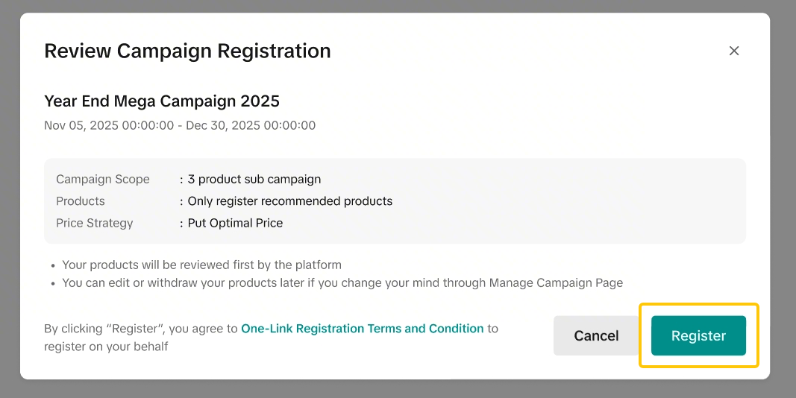Click the platform review bullet note
This screenshot has height=398, width=796.
click(201, 265)
